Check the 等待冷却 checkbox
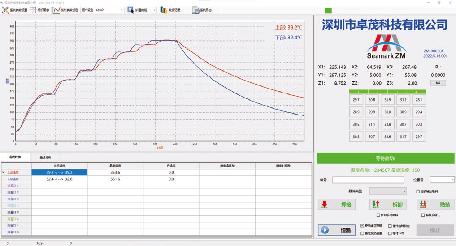This screenshot has width=456, height=246. [390, 233]
